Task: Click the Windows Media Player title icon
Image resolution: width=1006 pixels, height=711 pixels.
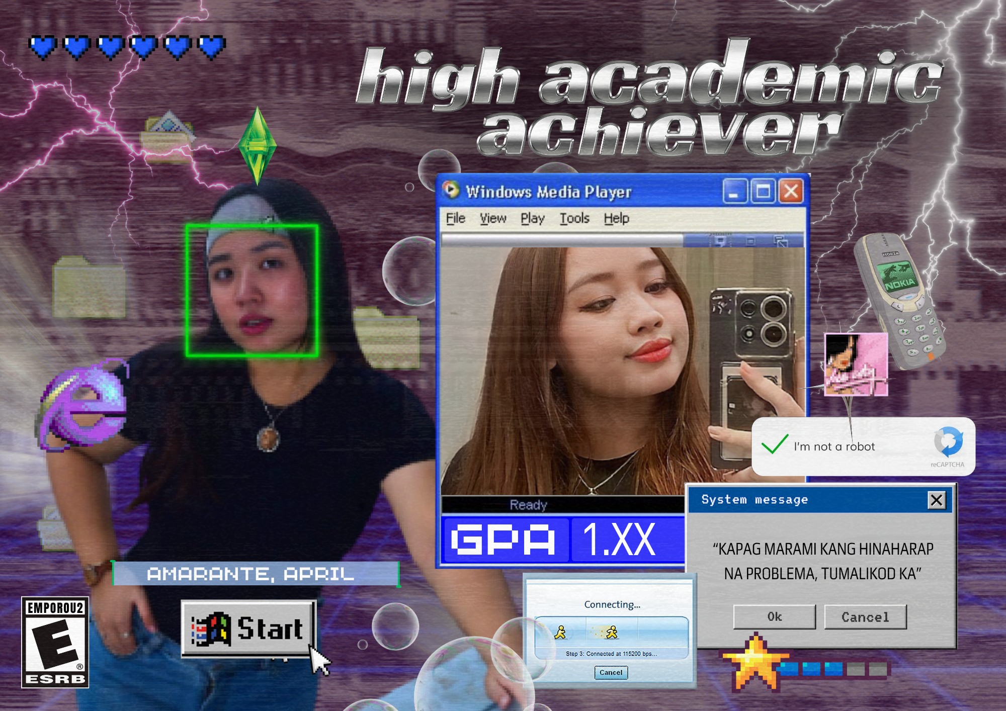Action: coord(451,191)
